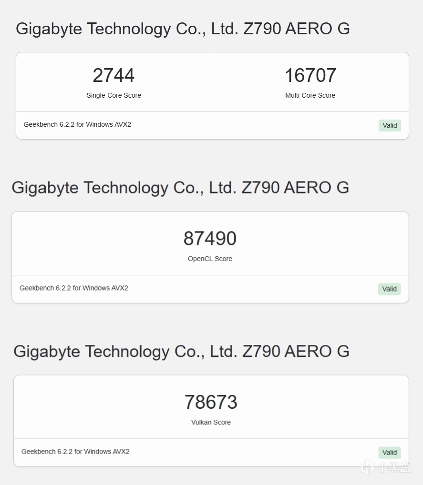Click the divider between single-core and multi-core scores

212,82
